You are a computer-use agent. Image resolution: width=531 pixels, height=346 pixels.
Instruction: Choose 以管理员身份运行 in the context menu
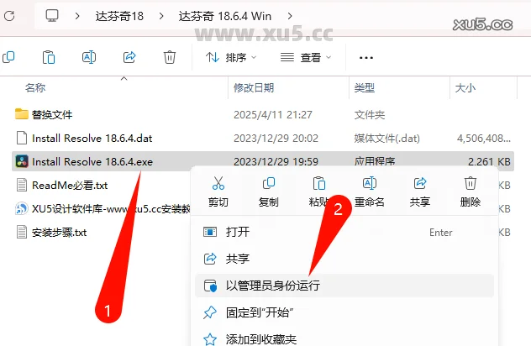click(344, 286)
